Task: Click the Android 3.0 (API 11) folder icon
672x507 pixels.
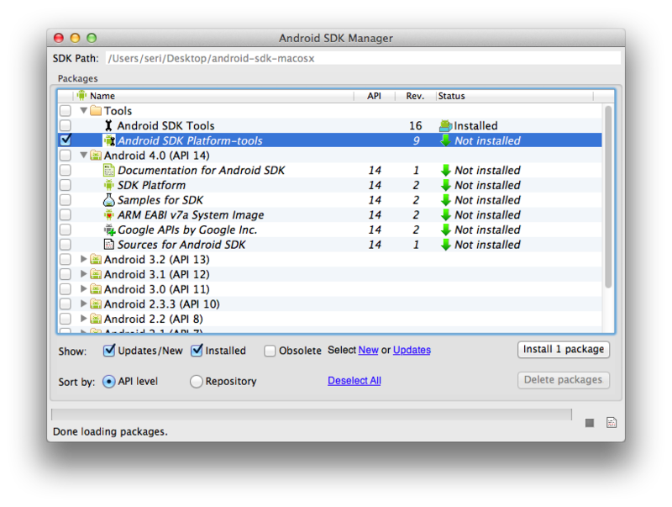Action: click(96, 289)
